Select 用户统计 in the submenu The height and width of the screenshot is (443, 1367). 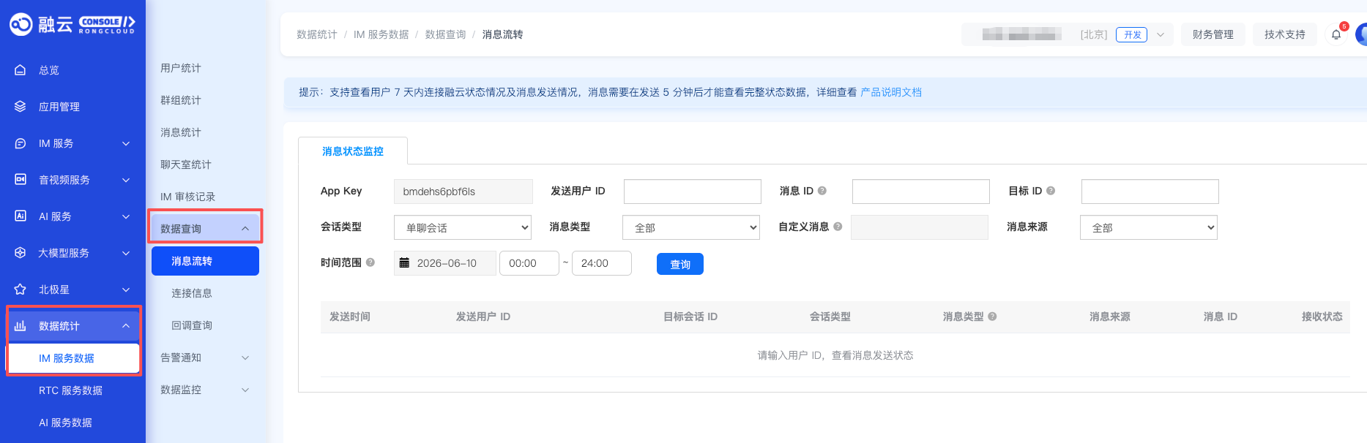(181, 68)
